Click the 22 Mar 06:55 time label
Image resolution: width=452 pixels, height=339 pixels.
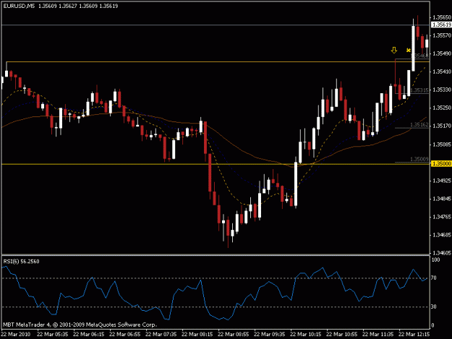click(x=125, y=335)
